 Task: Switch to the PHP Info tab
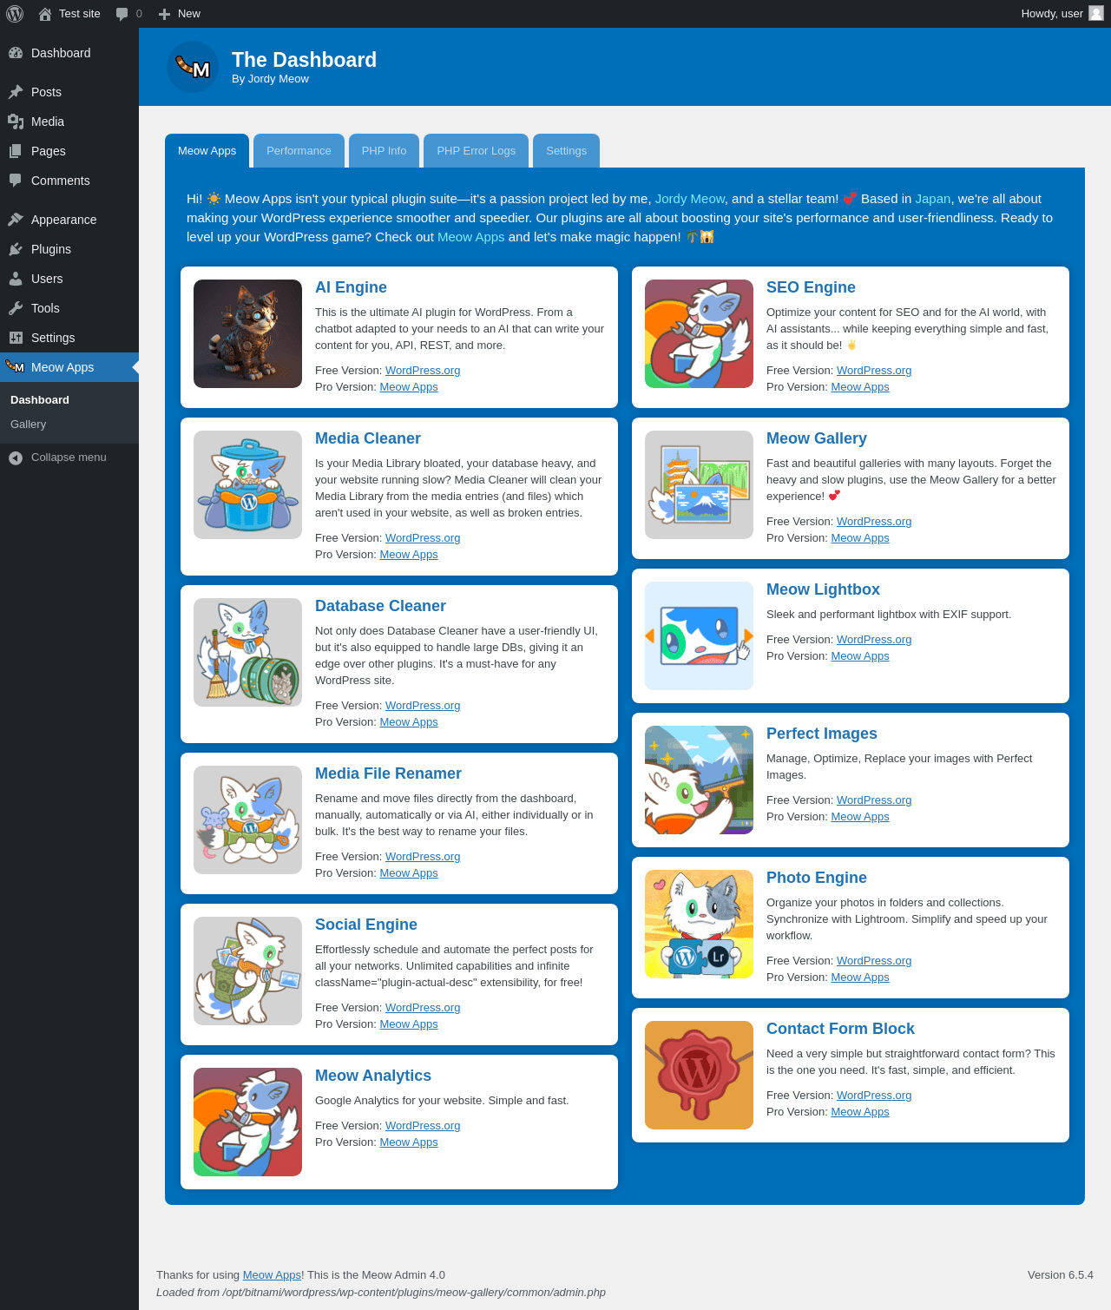point(384,150)
